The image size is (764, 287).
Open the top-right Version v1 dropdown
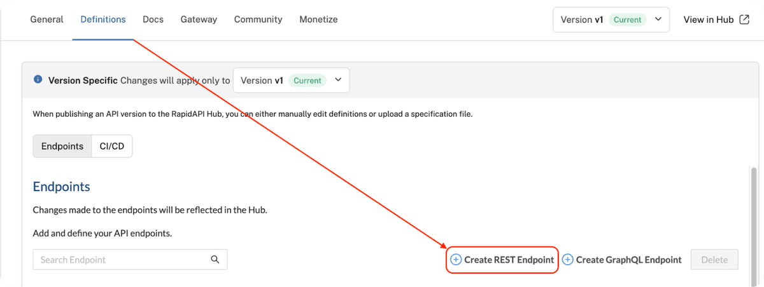tap(611, 20)
